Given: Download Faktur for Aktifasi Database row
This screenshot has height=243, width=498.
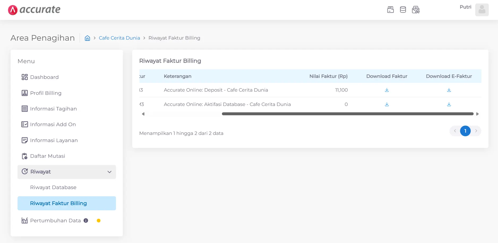Looking at the screenshot, I should click(x=387, y=104).
